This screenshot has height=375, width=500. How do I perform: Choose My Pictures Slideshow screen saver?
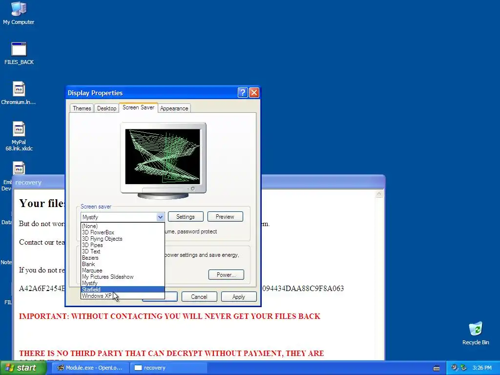pos(123,277)
